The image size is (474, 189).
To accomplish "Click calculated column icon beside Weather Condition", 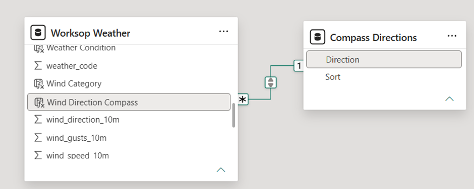I will [x=39, y=48].
